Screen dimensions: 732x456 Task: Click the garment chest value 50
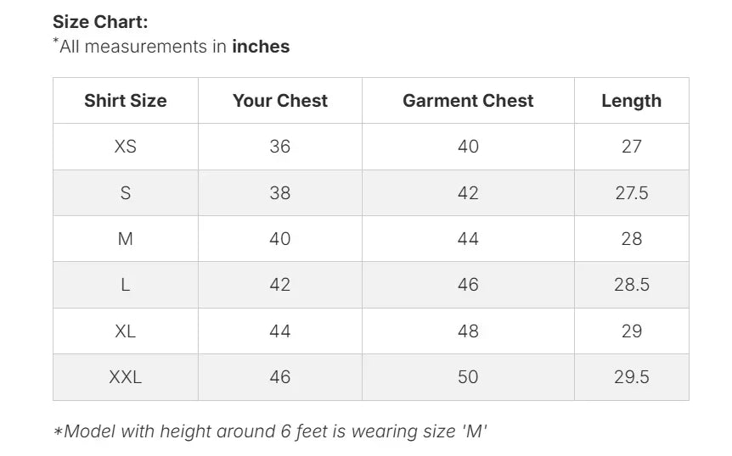(468, 377)
